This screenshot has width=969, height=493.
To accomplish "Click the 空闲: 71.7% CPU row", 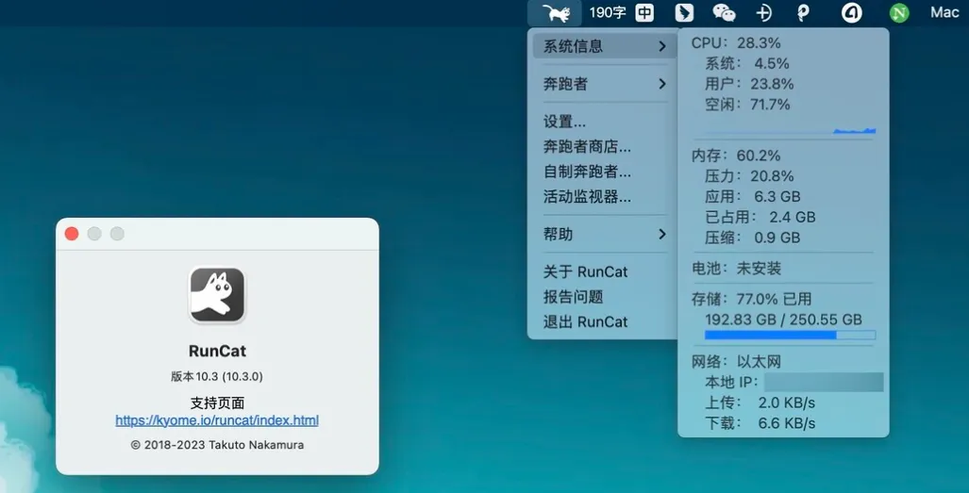I will coord(748,105).
